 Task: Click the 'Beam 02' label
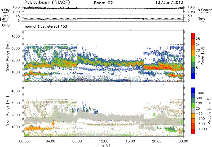pyautogui.click(x=103, y=3)
